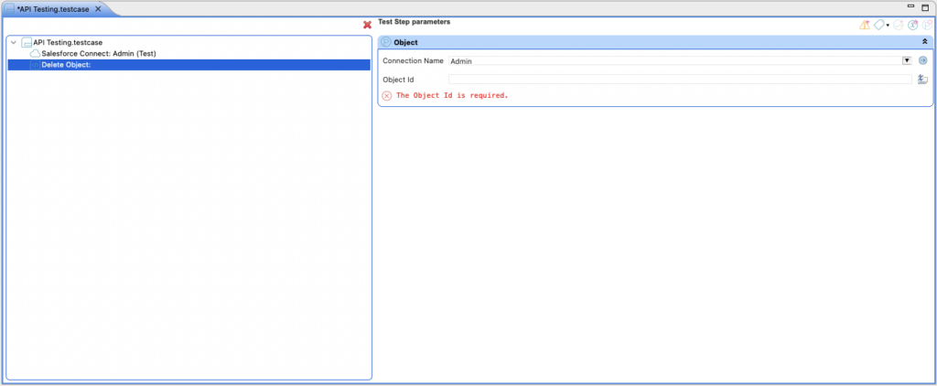Screen dimensions: 937x386
Task: Minimize the editor pane
Action: 910,6
